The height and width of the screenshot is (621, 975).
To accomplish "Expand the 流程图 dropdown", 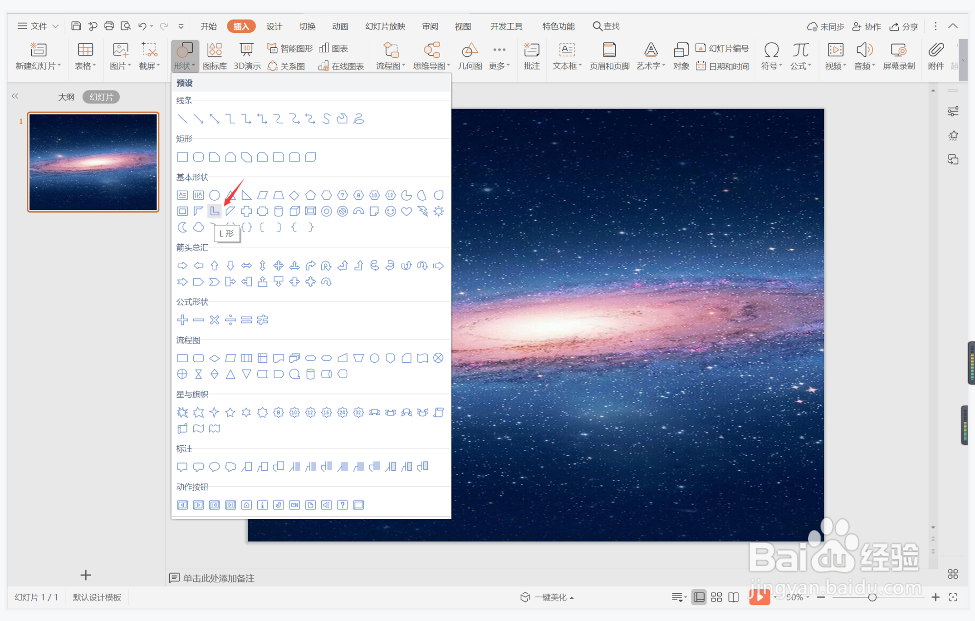I will pos(391,66).
